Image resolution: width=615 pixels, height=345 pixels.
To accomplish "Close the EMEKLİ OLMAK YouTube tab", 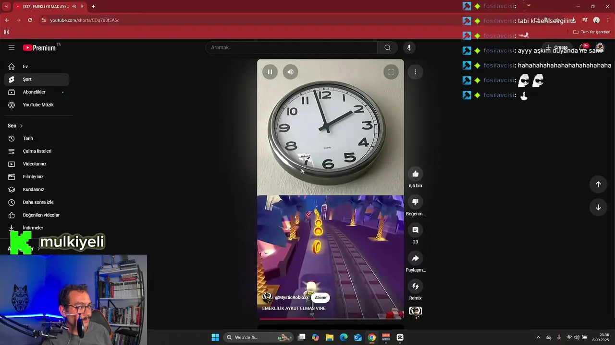I will pyautogui.click(x=82, y=6).
